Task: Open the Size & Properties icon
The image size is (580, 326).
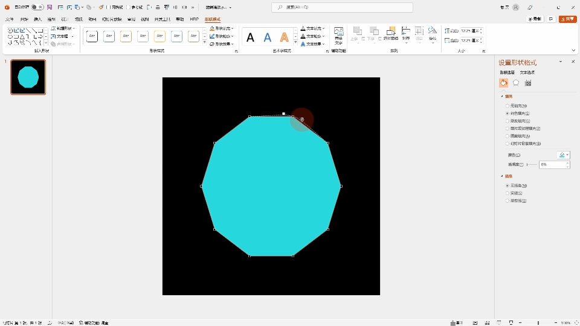Action: [x=528, y=83]
